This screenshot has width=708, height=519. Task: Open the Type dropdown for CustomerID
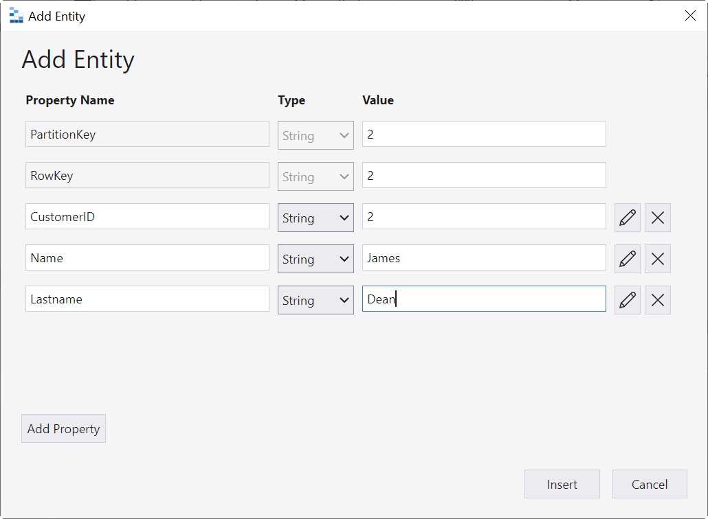316,218
